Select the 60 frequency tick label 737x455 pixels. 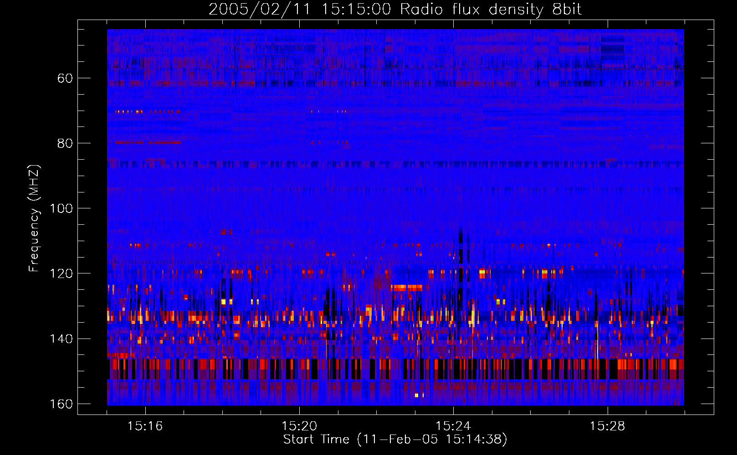point(65,78)
